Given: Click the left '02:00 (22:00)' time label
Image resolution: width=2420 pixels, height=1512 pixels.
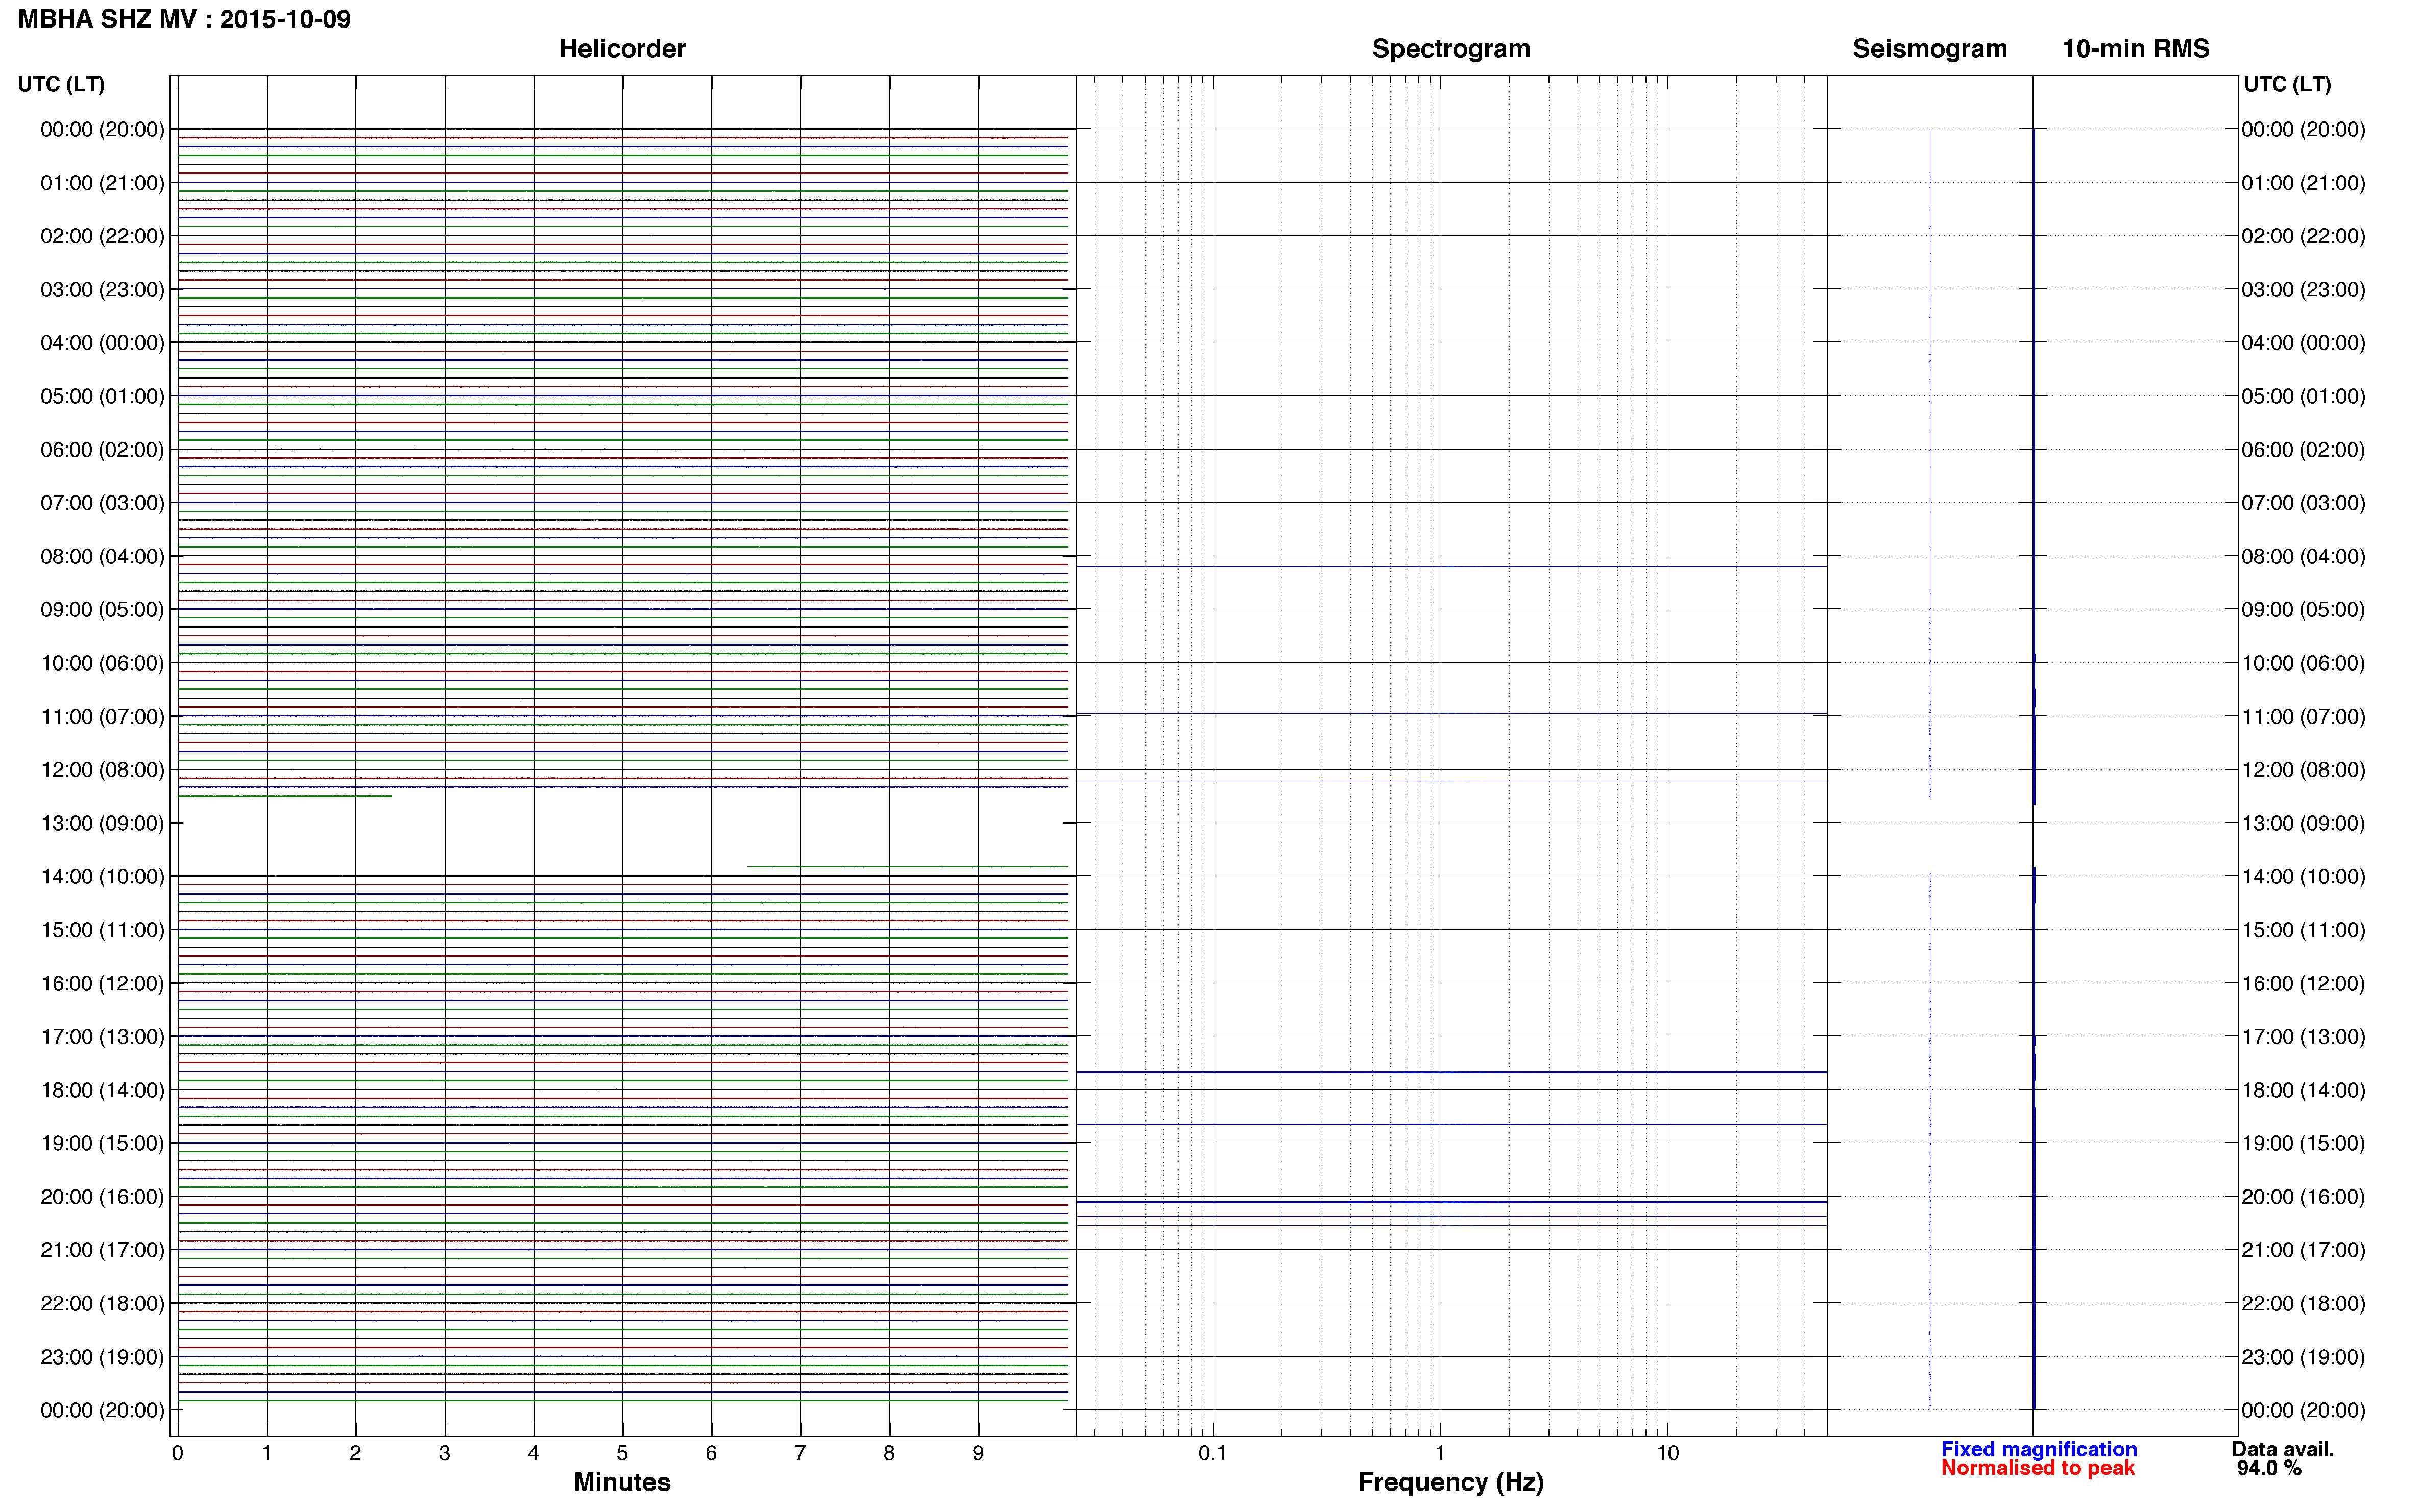Looking at the screenshot, I should (x=102, y=236).
